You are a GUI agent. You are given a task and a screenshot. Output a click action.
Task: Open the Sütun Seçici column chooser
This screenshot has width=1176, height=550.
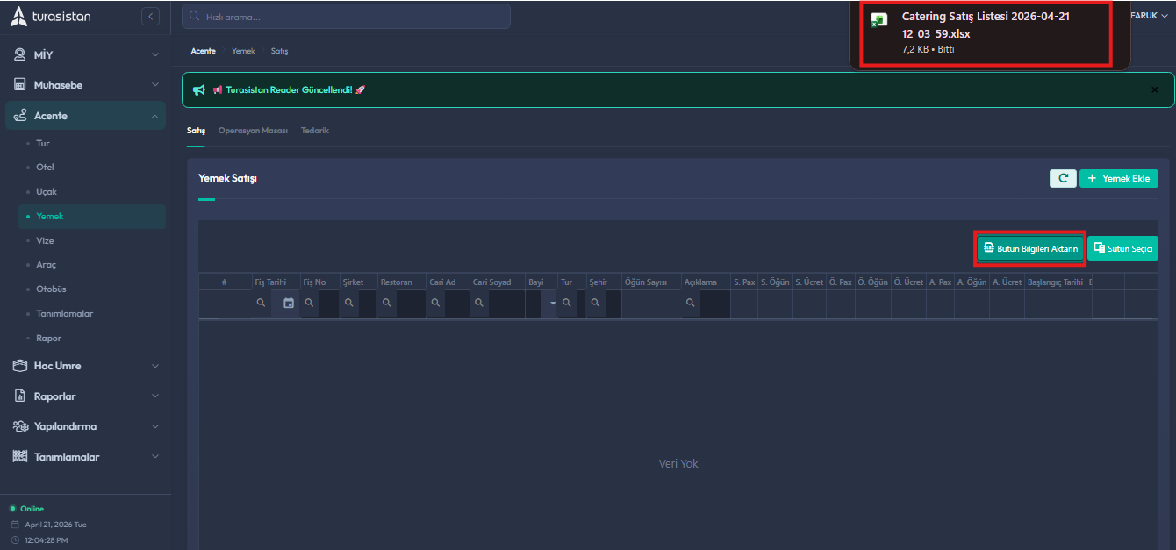point(1122,248)
